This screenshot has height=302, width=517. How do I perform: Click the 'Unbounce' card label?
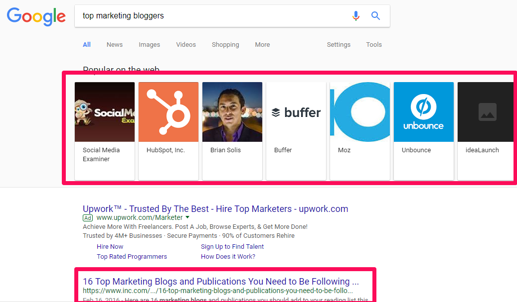point(416,150)
